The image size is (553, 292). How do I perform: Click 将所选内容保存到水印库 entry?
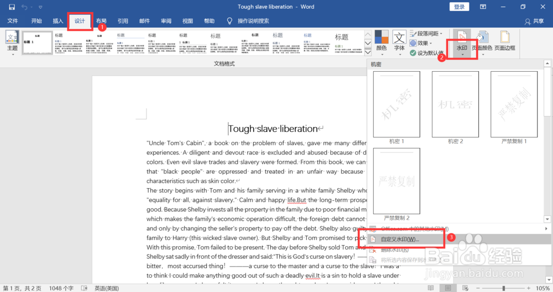point(458,260)
